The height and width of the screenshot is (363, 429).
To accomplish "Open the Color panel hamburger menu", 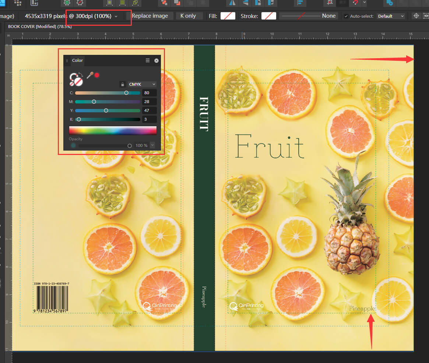I will pyautogui.click(x=148, y=60).
